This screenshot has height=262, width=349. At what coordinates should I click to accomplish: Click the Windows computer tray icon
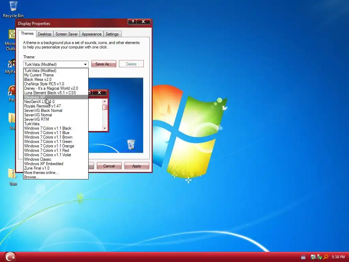click(x=314, y=257)
